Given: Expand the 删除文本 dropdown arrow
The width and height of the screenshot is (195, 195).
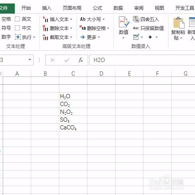Looking at the screenshot, I should point(71,28).
